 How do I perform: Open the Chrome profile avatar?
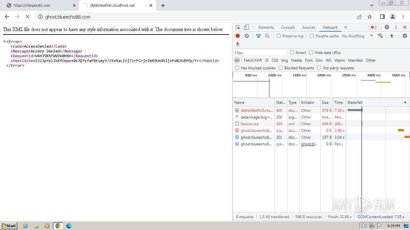[393, 17]
